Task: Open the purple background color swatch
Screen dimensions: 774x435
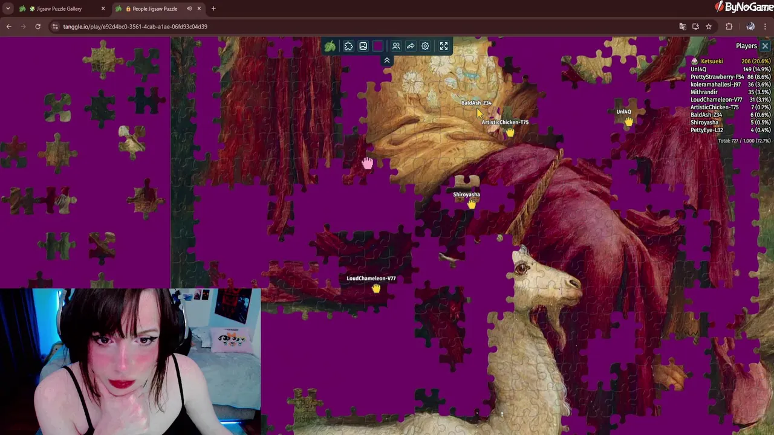Action: (378, 46)
